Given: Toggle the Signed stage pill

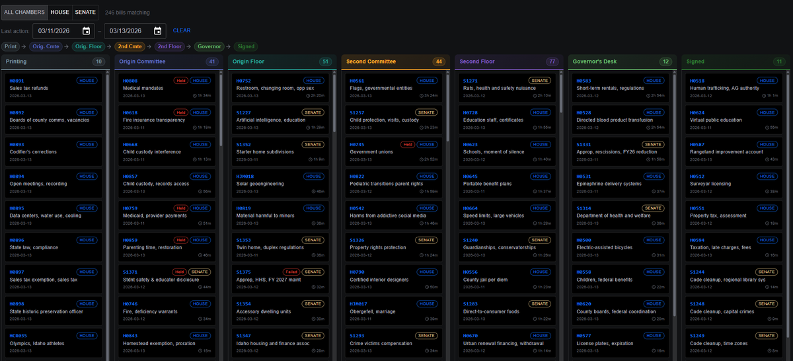Looking at the screenshot, I should pyautogui.click(x=246, y=46).
